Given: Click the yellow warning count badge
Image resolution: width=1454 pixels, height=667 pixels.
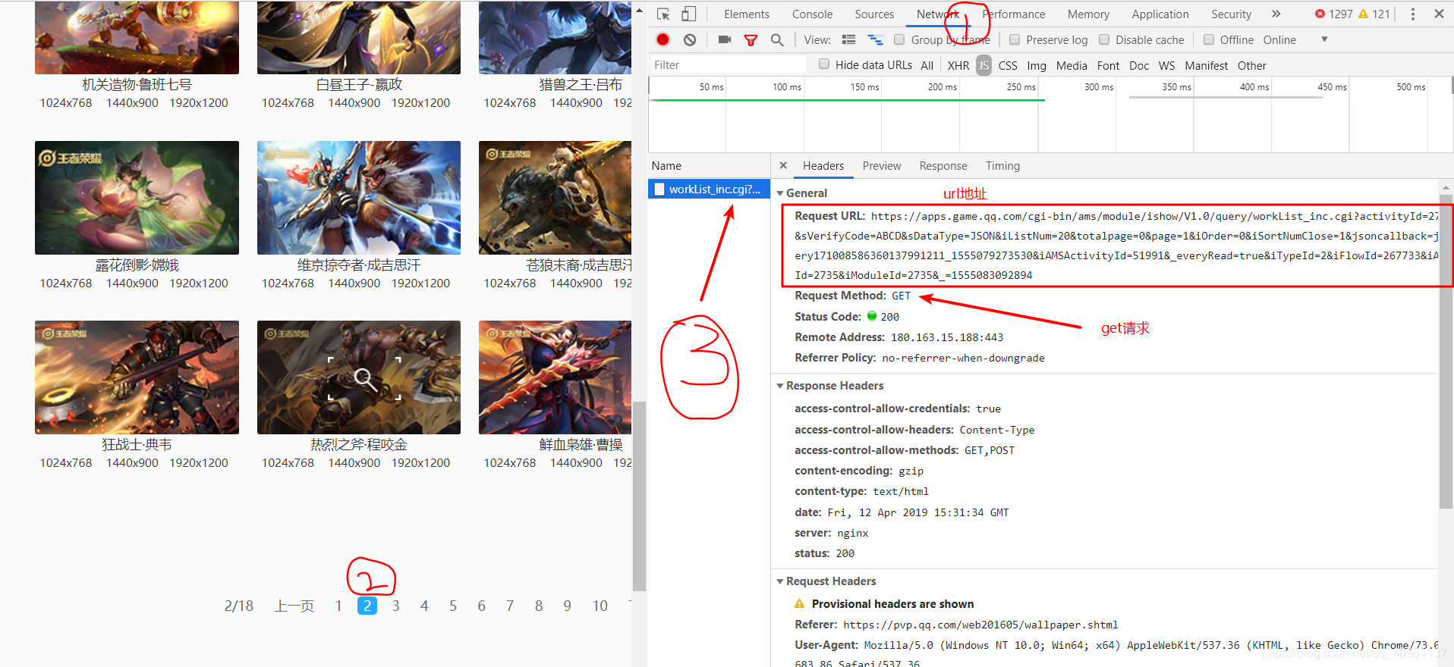Looking at the screenshot, I should click(x=1374, y=14).
